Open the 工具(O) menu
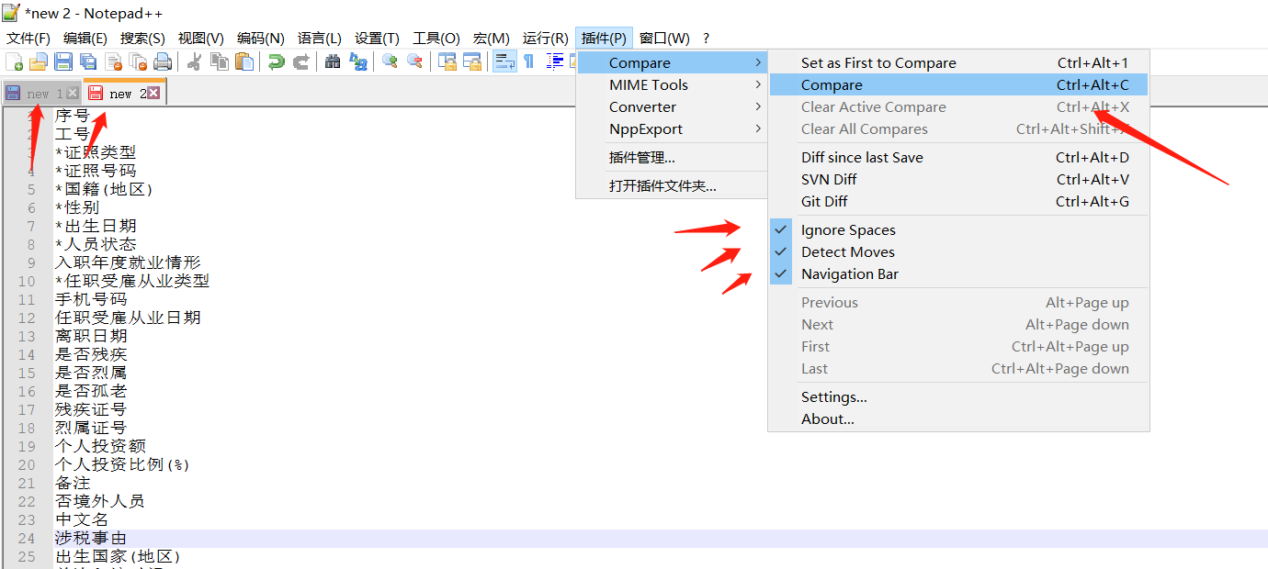The height and width of the screenshot is (569, 1268). tap(436, 39)
